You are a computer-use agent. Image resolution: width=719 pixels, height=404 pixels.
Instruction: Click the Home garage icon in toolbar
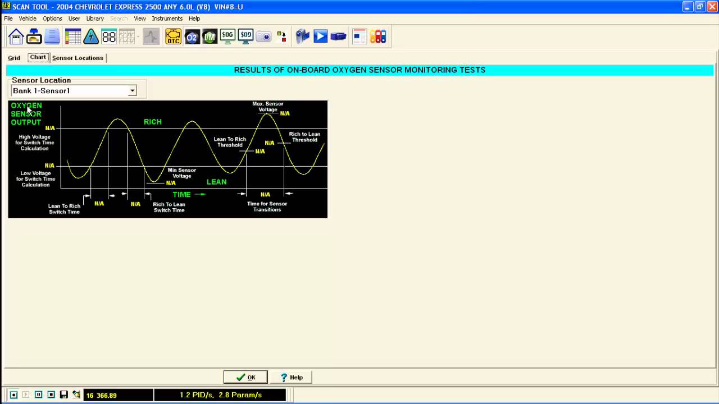point(16,37)
